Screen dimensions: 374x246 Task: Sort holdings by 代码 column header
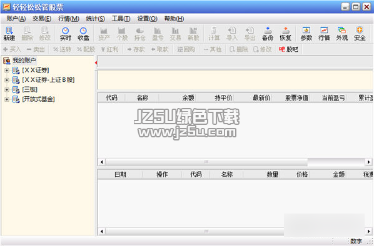(x=111, y=98)
